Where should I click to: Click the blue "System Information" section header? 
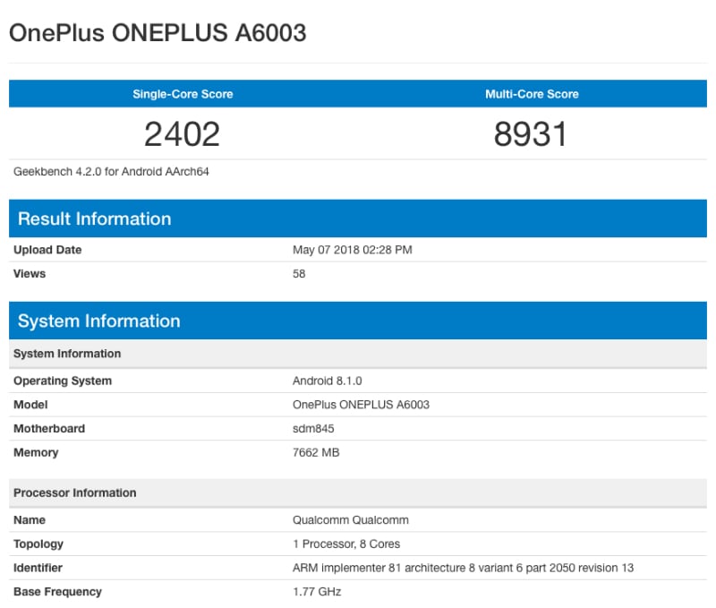point(358,321)
